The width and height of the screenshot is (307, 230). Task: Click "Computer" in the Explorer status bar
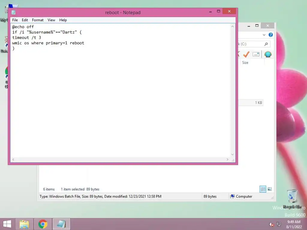(241, 196)
